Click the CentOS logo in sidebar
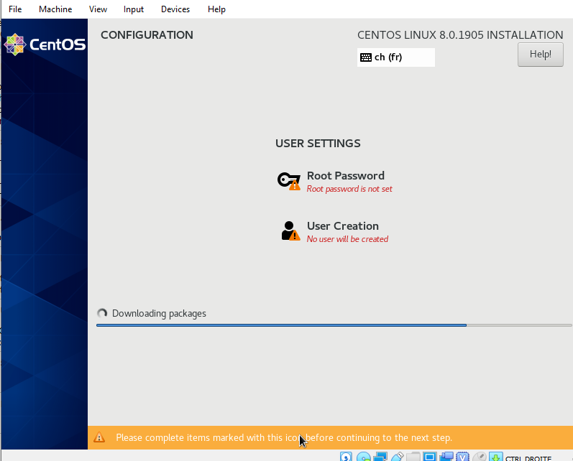 point(45,45)
